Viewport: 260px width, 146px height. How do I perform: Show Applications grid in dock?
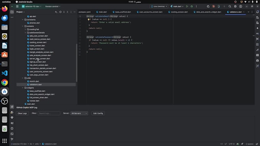[x=5, y=141]
